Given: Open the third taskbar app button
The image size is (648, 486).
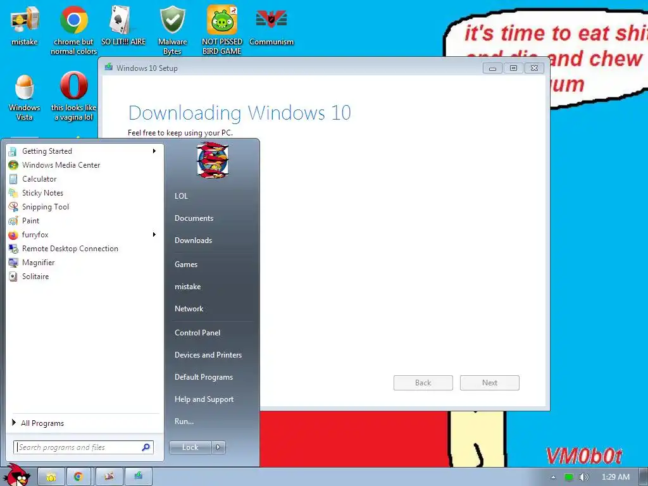Looking at the screenshot, I should tap(109, 477).
